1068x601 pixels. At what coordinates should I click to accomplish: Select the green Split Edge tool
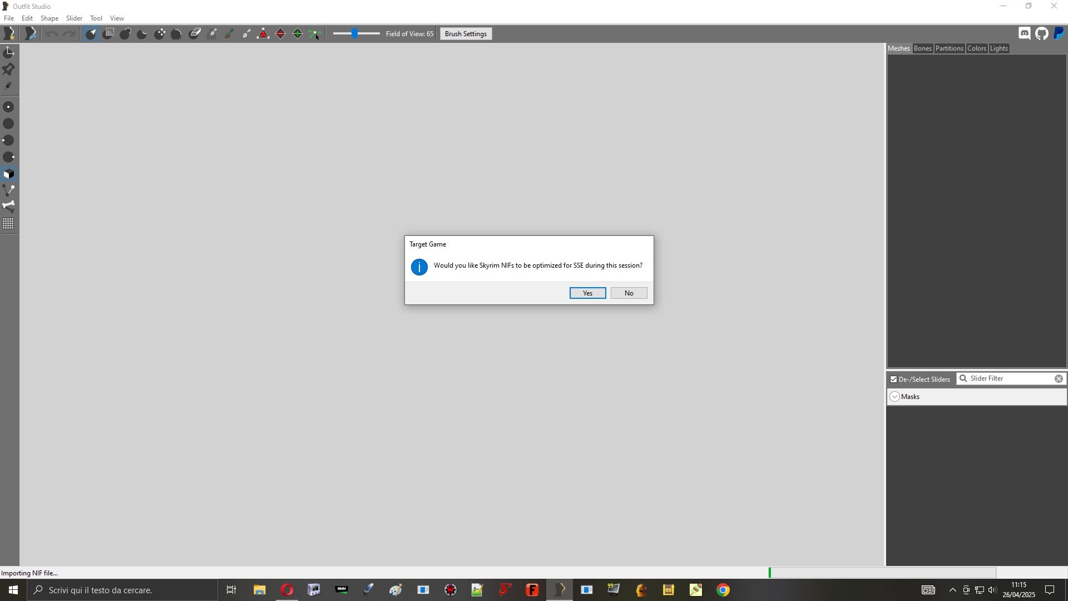point(298,34)
